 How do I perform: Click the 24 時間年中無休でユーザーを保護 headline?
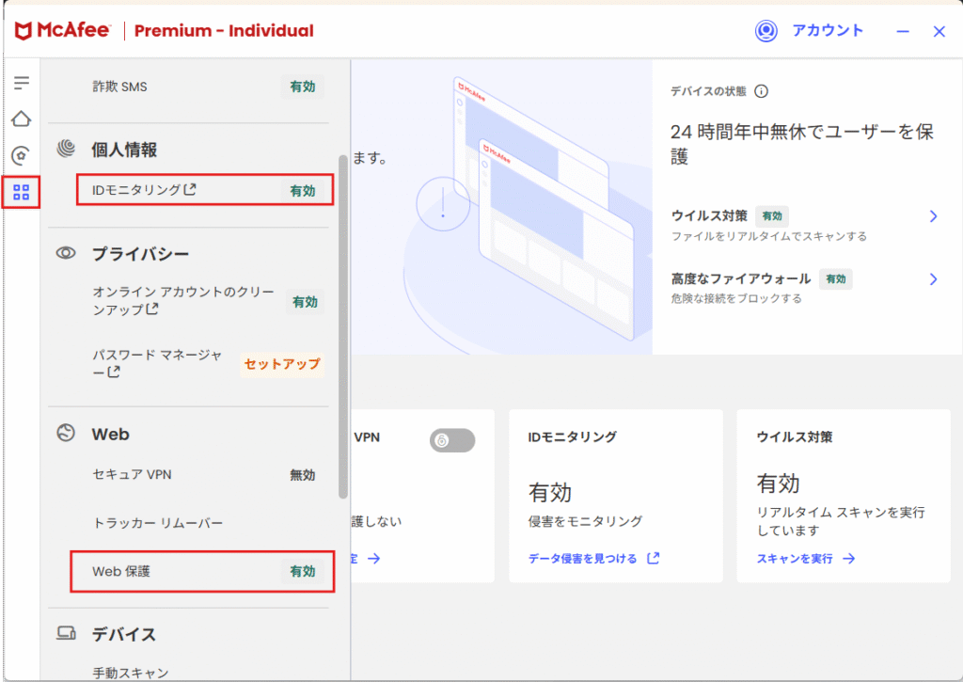click(x=802, y=144)
